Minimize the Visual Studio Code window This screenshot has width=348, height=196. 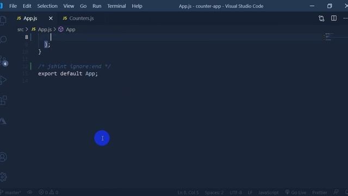click(312, 6)
